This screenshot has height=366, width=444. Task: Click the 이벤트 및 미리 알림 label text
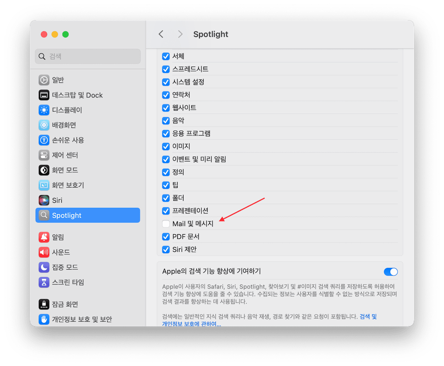pyautogui.click(x=199, y=159)
